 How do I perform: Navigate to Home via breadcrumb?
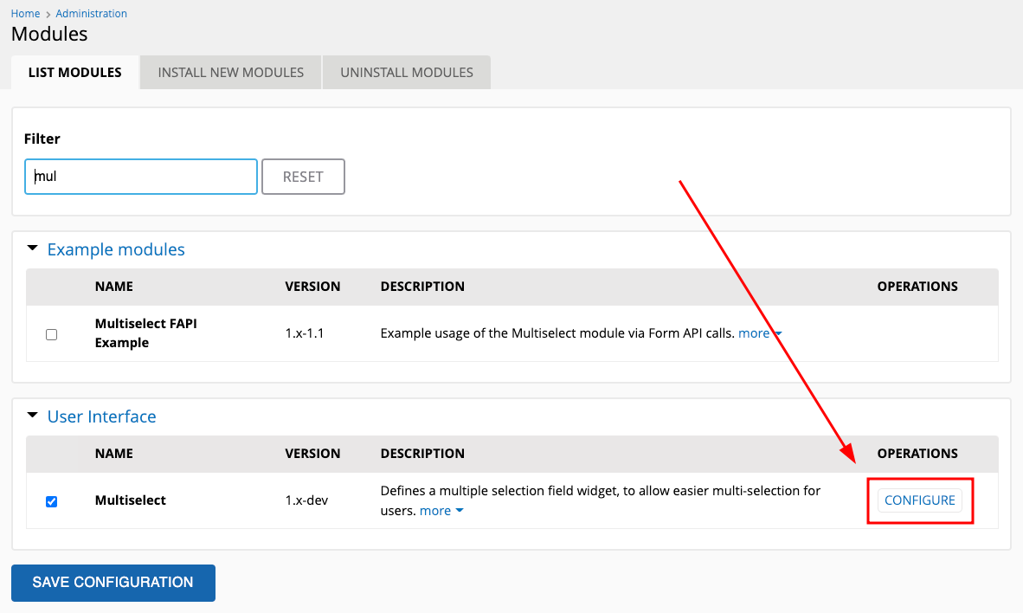25,13
